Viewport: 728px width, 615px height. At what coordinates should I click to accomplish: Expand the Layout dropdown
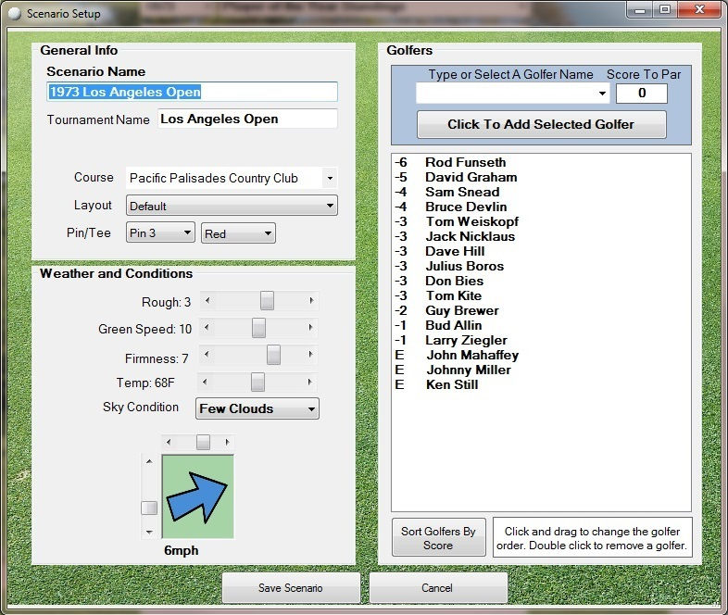[x=330, y=206]
